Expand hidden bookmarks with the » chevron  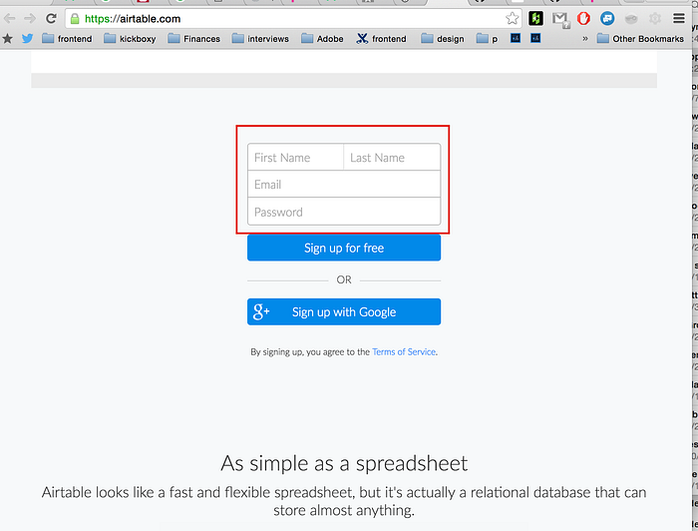coord(585,39)
